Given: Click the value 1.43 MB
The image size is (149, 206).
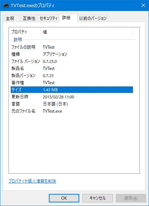Looking at the screenshot, I should click(x=50, y=90).
